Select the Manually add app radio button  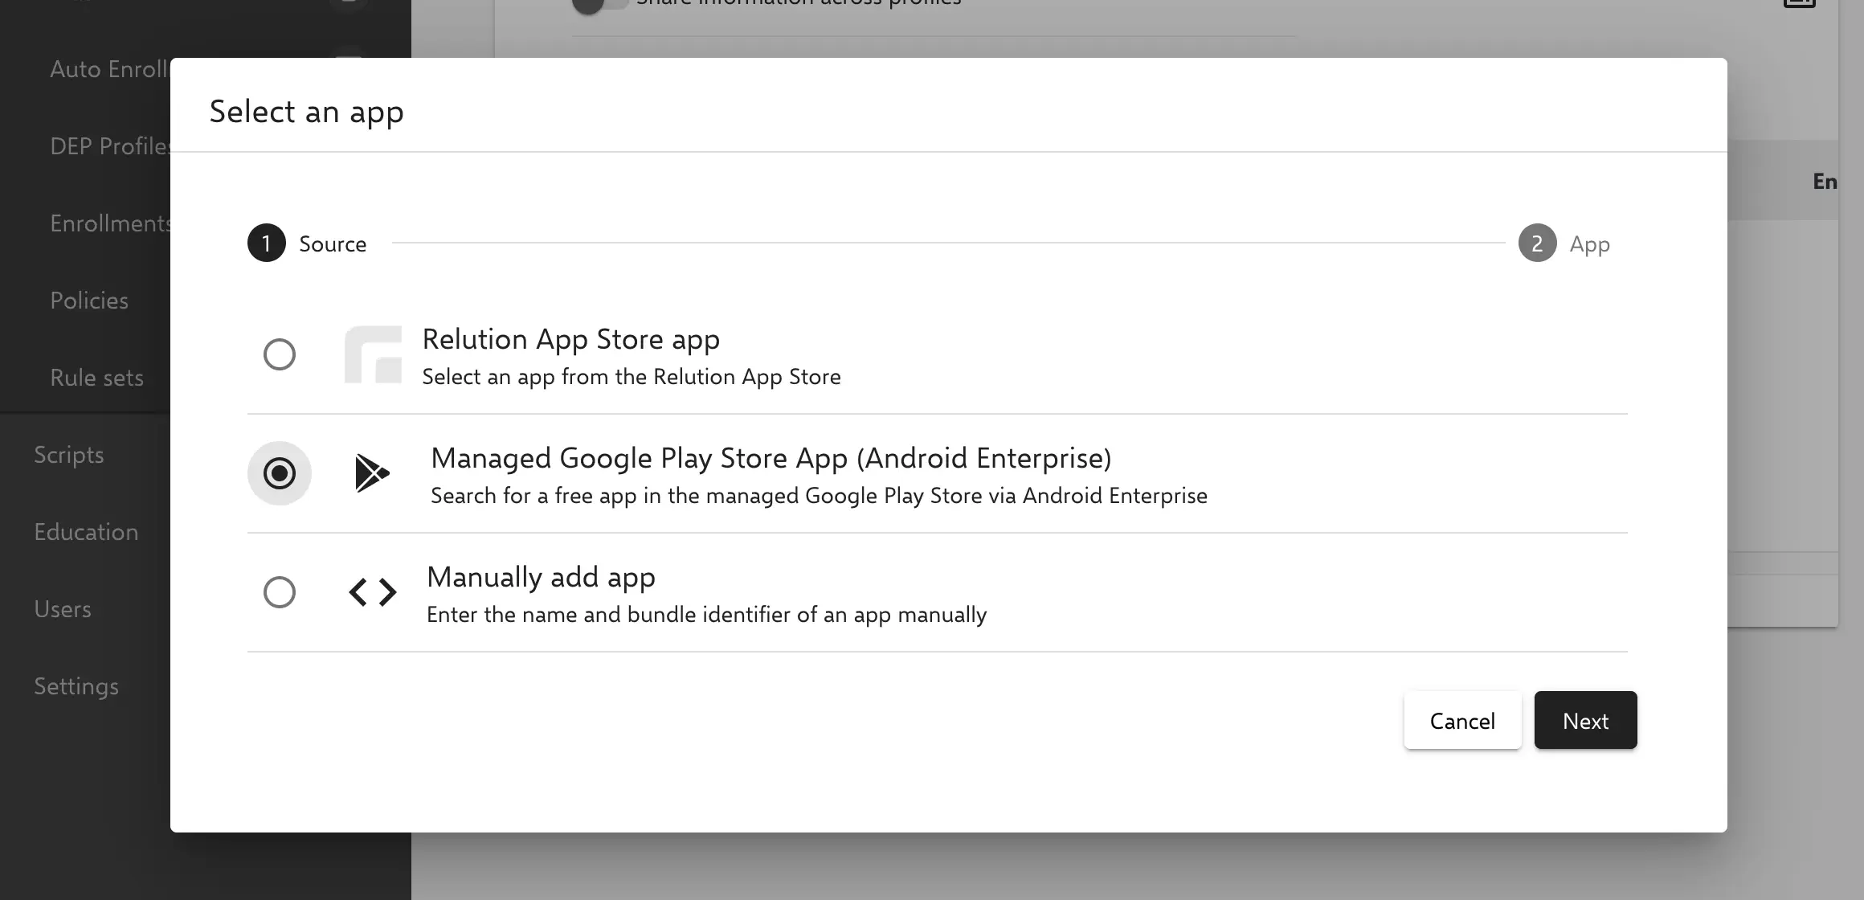[279, 592]
